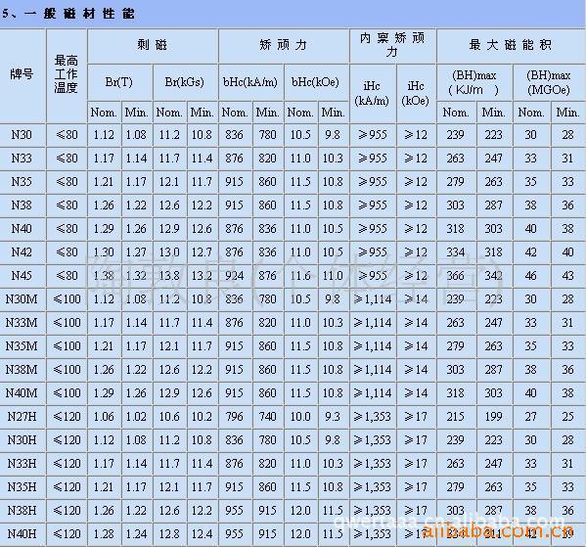Viewport: 586px width, 547px height.
Task: Click the 最大磁能积 group header
Action: pyautogui.click(x=512, y=46)
